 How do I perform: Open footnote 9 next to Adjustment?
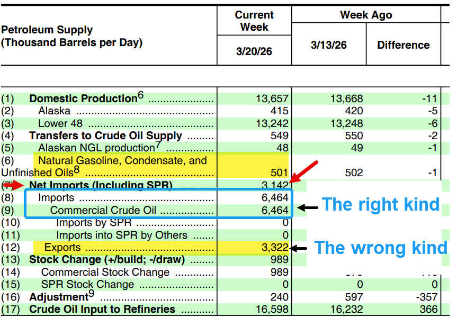91,294
